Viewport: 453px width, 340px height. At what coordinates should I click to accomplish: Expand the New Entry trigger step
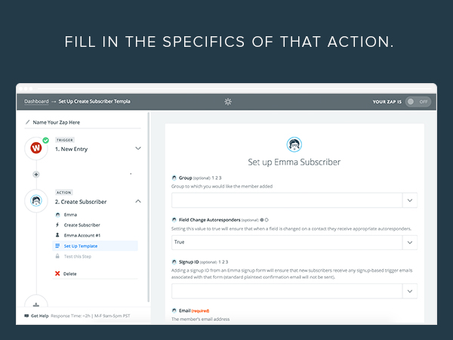(x=138, y=148)
